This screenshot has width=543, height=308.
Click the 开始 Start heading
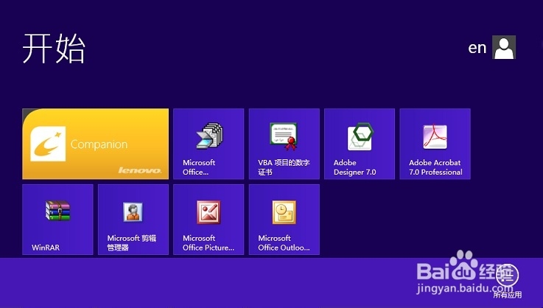click(54, 49)
